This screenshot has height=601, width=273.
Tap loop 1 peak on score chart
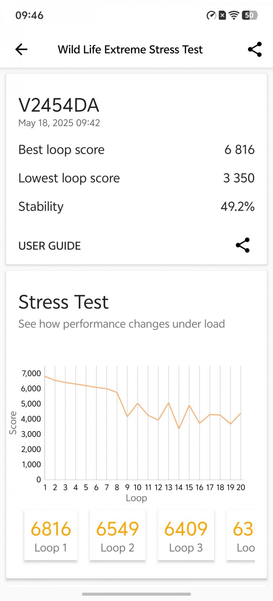point(45,376)
